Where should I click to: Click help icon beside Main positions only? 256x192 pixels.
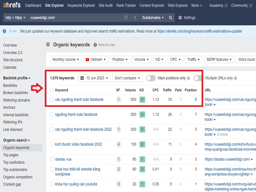[x=188, y=78]
